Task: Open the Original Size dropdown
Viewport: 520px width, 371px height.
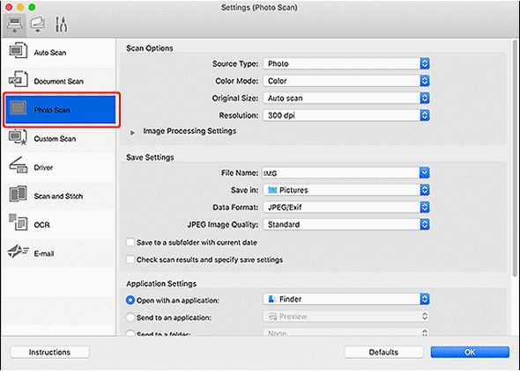Action: tap(346, 98)
